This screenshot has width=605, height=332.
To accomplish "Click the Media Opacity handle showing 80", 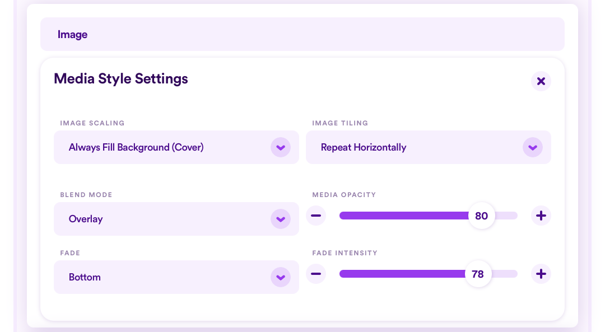I will (482, 216).
